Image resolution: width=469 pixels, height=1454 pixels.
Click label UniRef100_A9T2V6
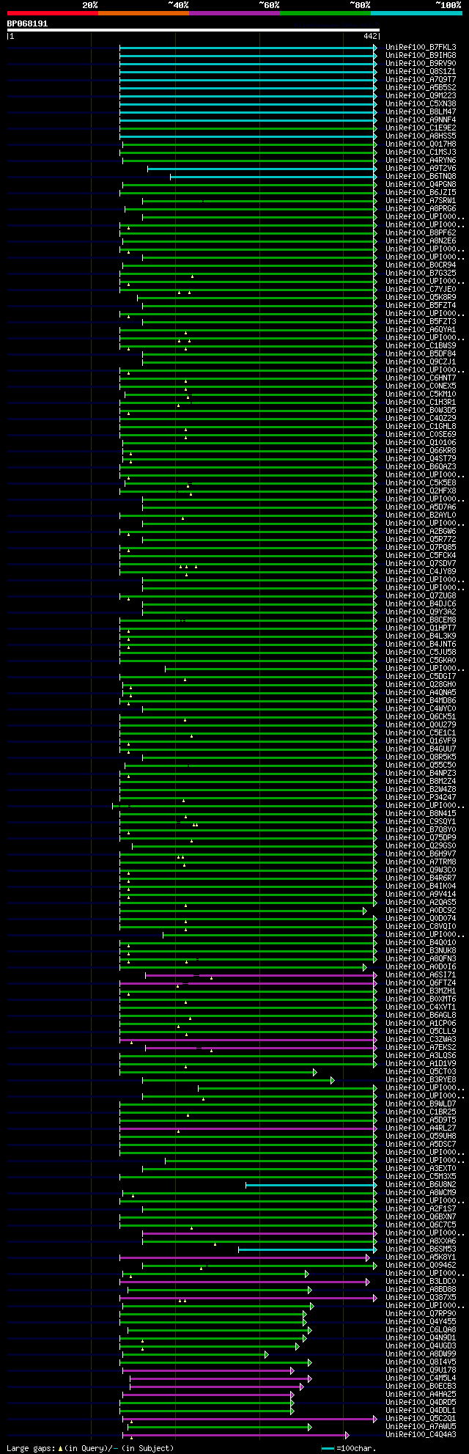click(x=421, y=169)
